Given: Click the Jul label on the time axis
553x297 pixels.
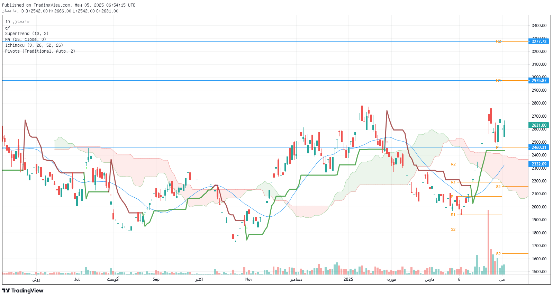Looking at the screenshot, I should (77, 279).
